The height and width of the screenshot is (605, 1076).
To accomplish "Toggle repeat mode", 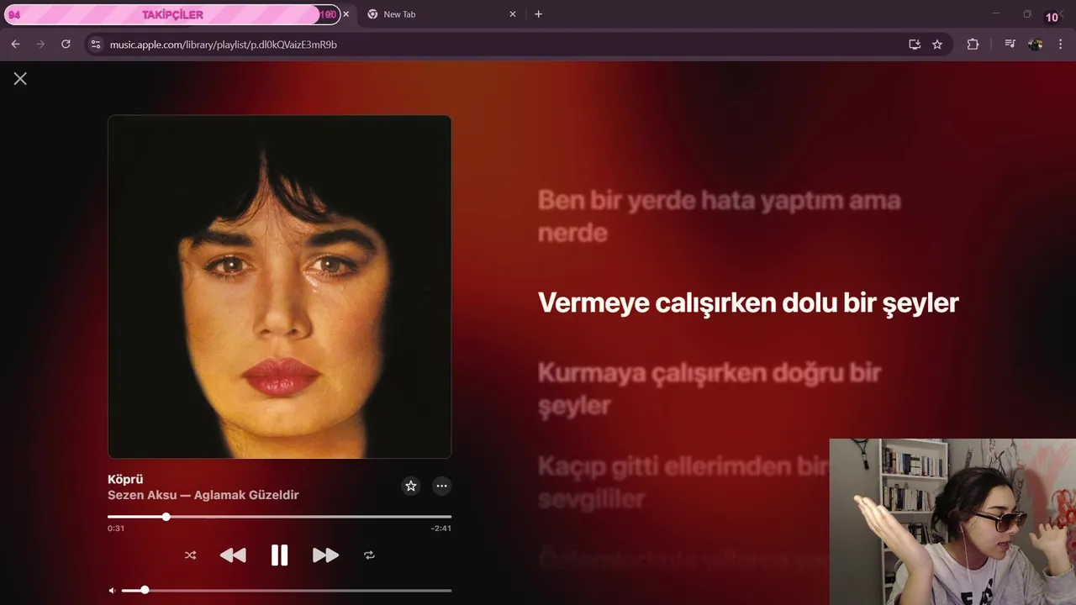I will pyautogui.click(x=369, y=555).
